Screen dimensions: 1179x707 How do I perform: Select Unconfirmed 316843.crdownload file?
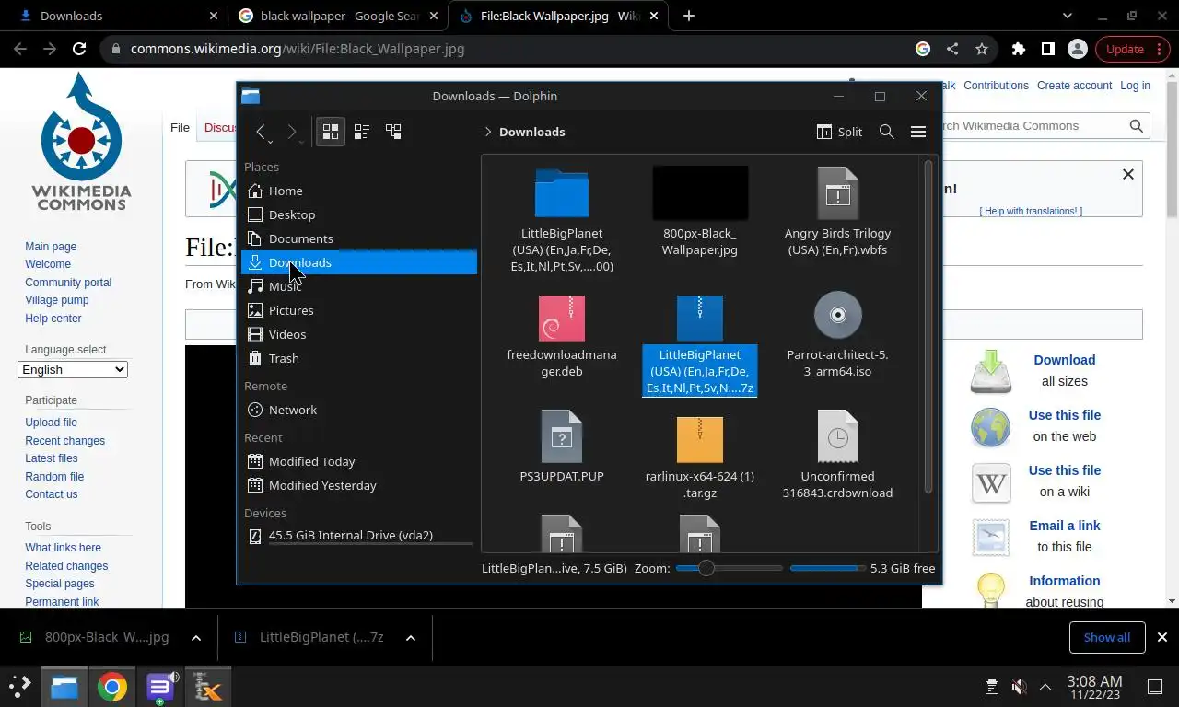point(837,456)
